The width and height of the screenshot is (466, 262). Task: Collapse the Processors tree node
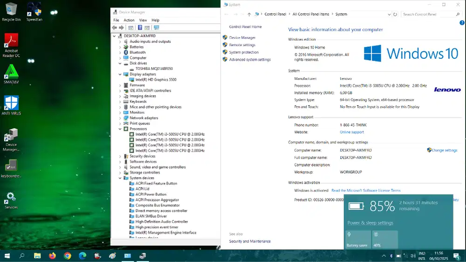(120, 129)
